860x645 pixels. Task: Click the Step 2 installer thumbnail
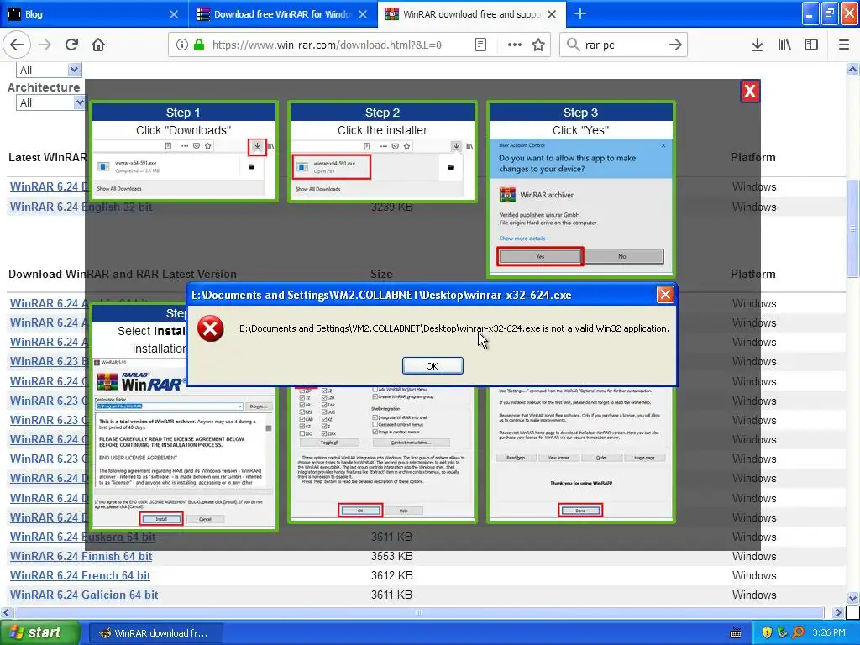pyautogui.click(x=382, y=151)
